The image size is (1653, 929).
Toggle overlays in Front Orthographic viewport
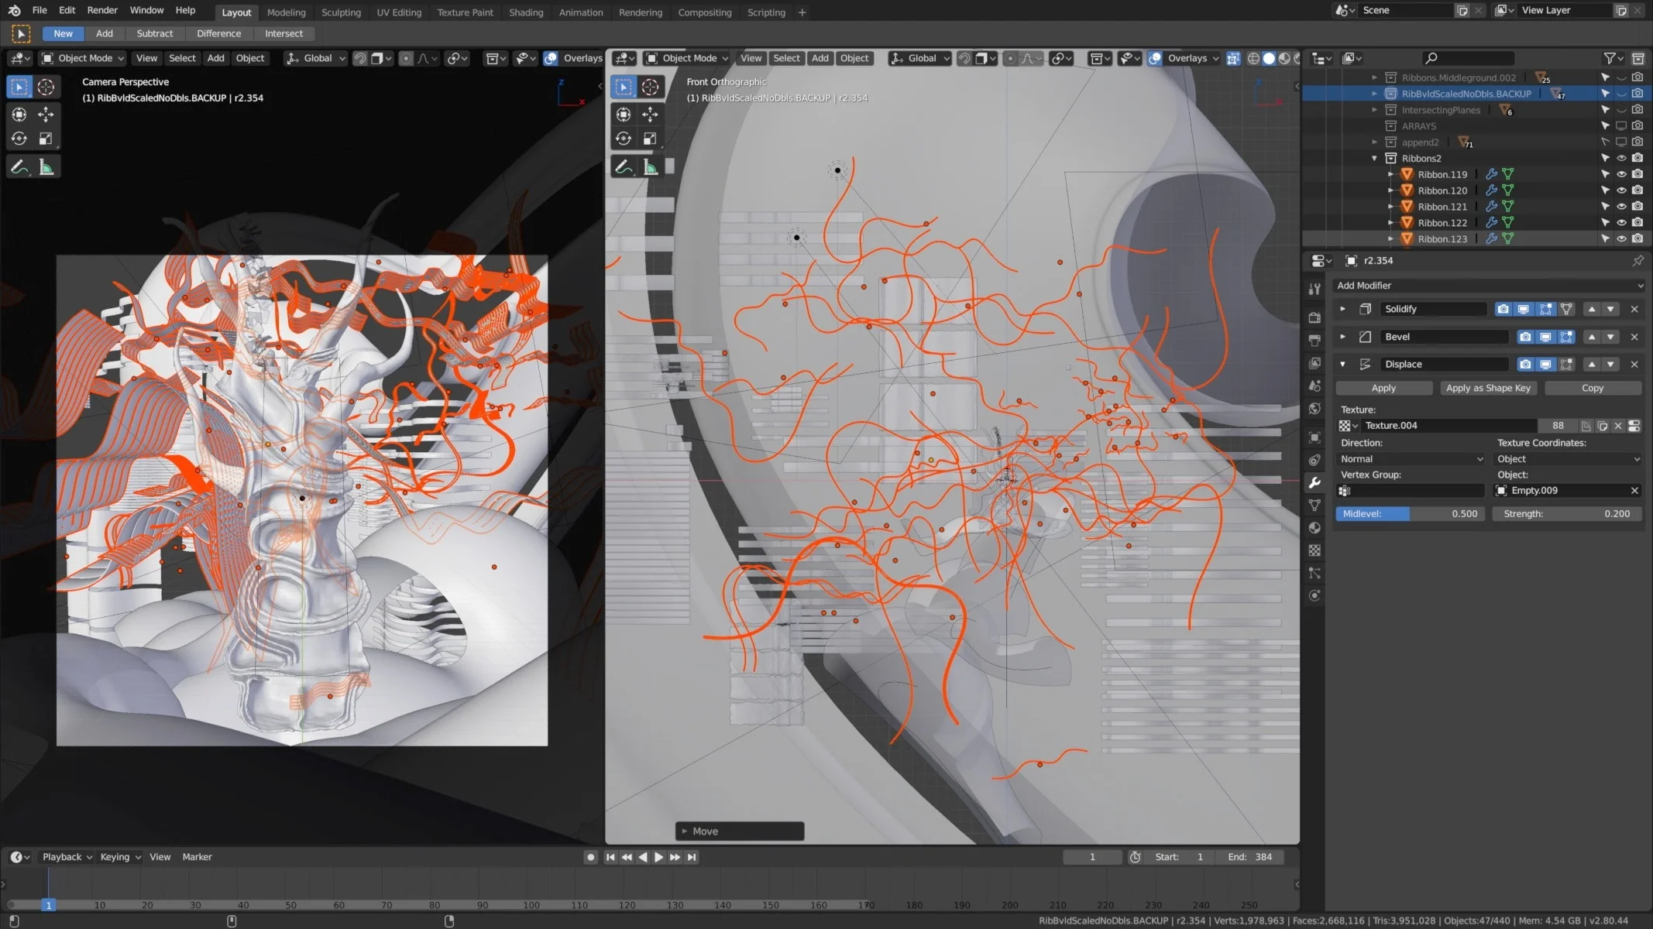1155,58
